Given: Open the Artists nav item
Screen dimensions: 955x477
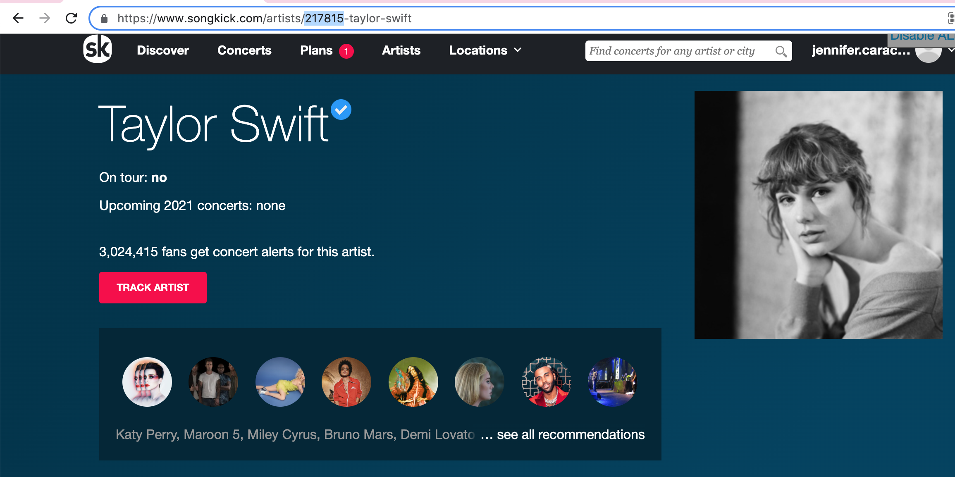Looking at the screenshot, I should (x=401, y=50).
